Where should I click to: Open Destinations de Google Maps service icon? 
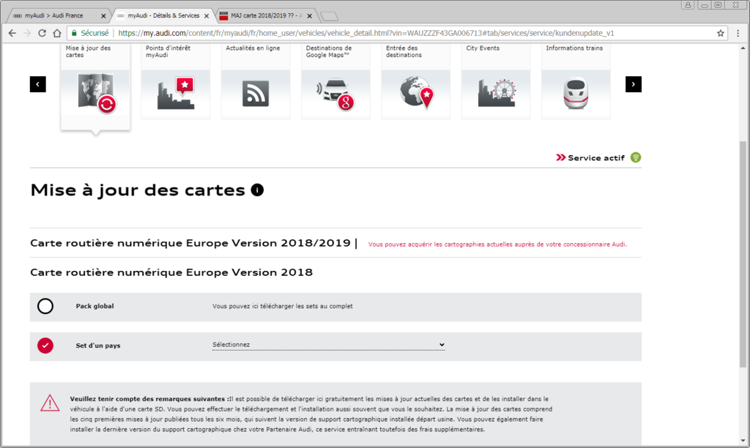click(x=335, y=94)
